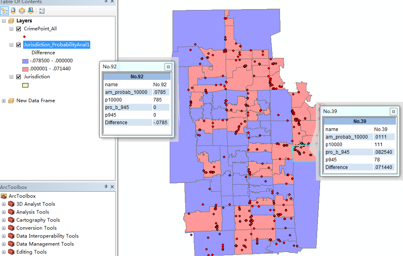Select the Jurisdiction_ProbabilityAnal1 layer name

[x=57, y=45]
